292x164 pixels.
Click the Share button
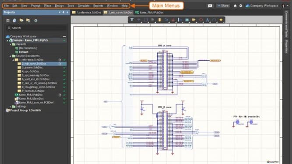click(223, 6)
